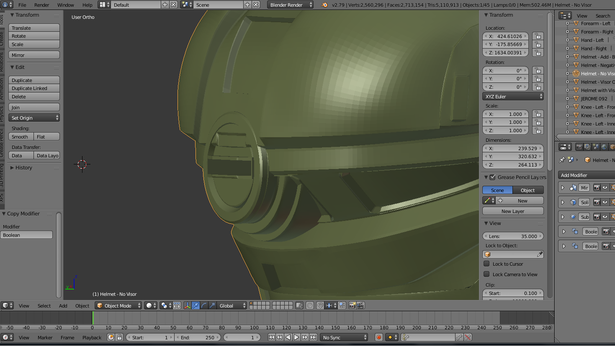Screen dimensions: 615x346
Task: Click the Duplicate Linked button
Action: click(x=34, y=88)
